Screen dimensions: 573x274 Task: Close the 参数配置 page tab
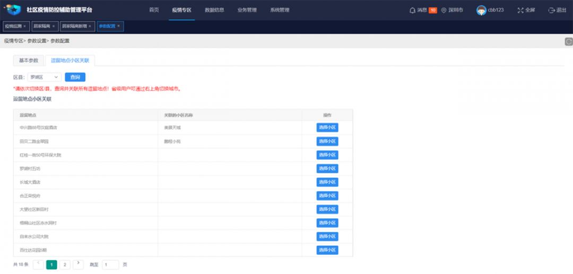(118, 27)
